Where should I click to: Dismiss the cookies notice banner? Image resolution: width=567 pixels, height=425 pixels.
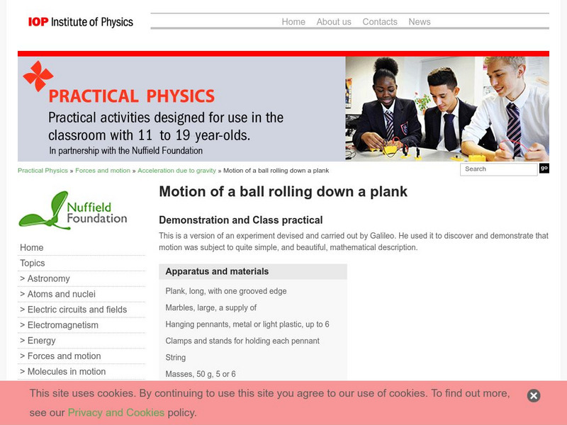[532, 395]
